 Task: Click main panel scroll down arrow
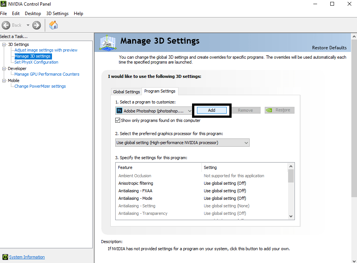point(354,261)
